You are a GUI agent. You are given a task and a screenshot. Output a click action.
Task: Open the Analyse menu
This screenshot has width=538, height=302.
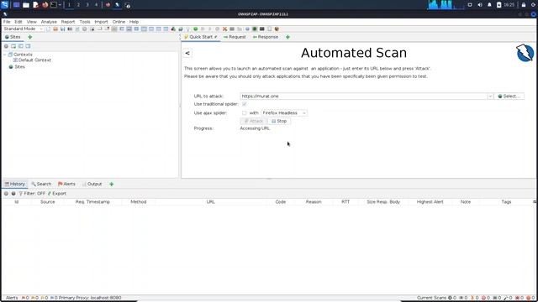tap(49, 22)
